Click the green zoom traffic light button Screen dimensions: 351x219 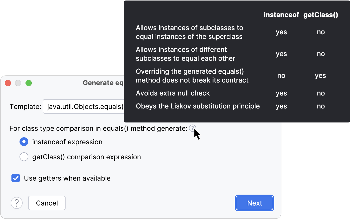tap(29, 83)
